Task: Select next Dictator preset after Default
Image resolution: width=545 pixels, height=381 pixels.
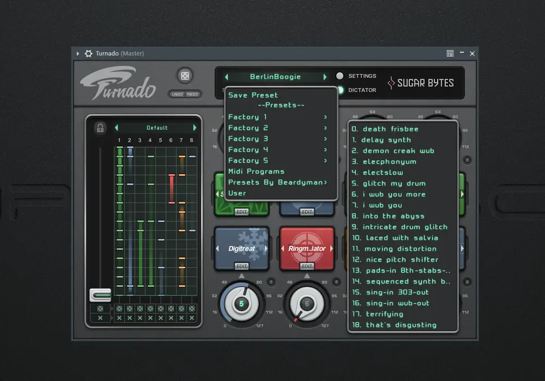Action: click(x=195, y=128)
